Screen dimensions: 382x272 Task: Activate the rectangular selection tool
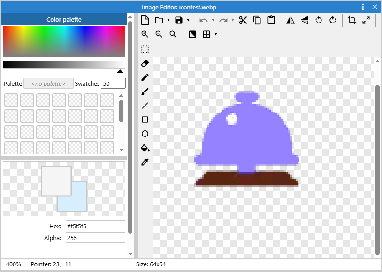(145, 49)
